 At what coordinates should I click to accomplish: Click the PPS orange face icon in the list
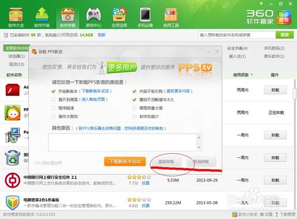12,113
